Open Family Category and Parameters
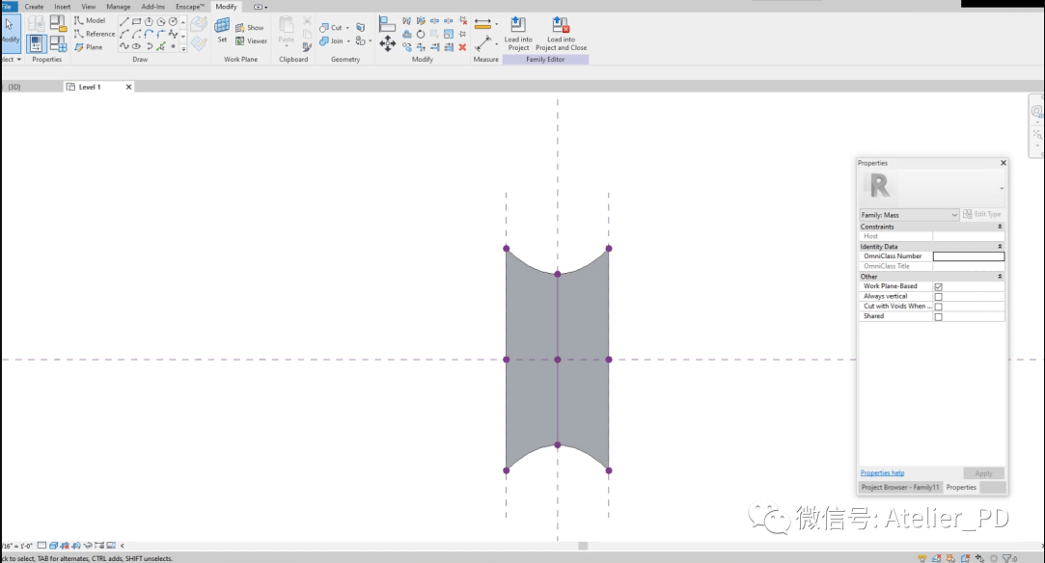The width and height of the screenshot is (1045, 563). click(x=58, y=24)
